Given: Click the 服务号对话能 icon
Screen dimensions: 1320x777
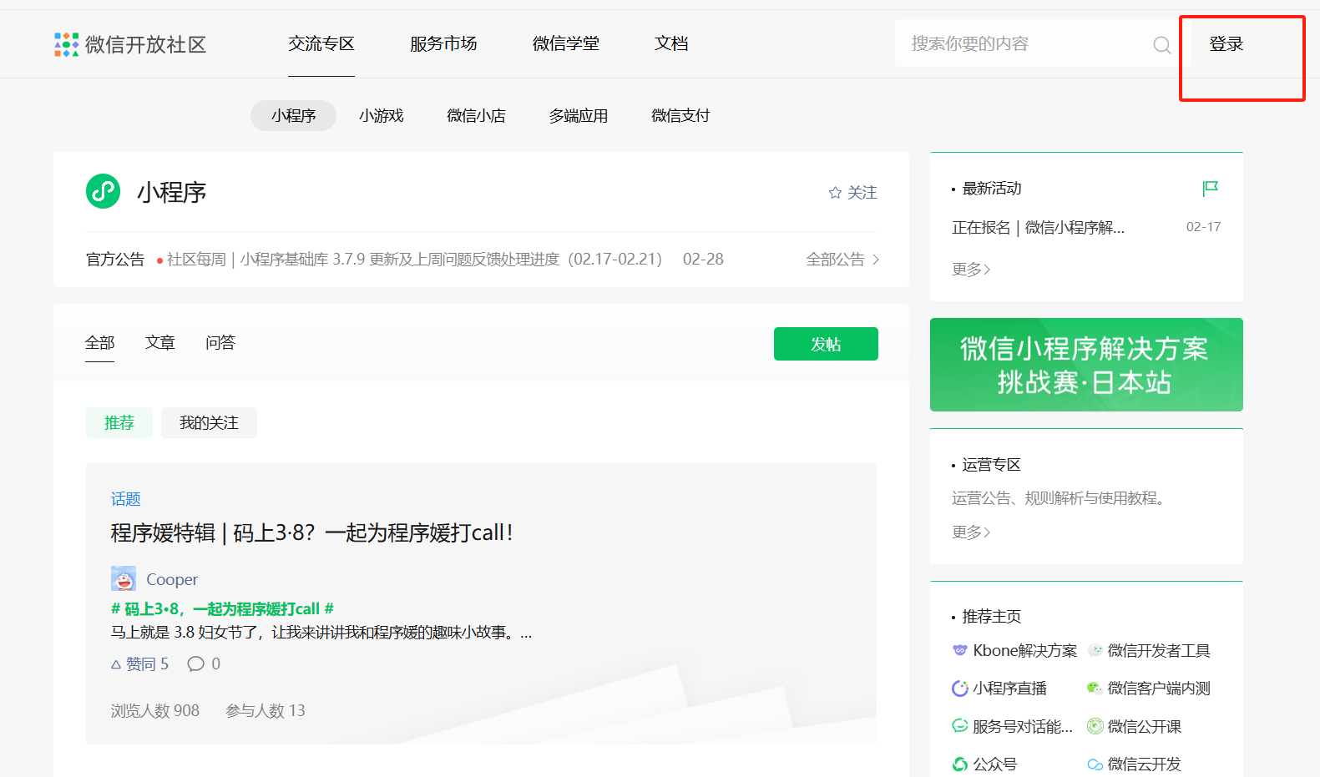Looking at the screenshot, I should (960, 726).
